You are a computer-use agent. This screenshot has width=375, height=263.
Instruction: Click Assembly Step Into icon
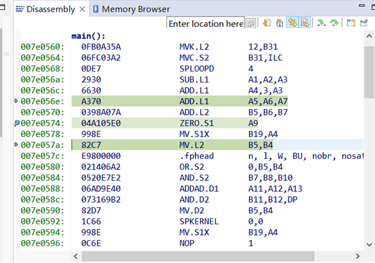click(x=322, y=23)
